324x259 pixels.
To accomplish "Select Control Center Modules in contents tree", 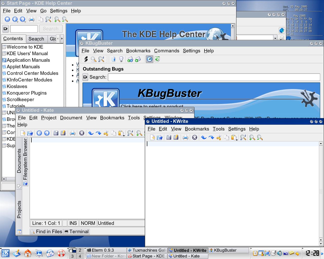I will (30, 73).
